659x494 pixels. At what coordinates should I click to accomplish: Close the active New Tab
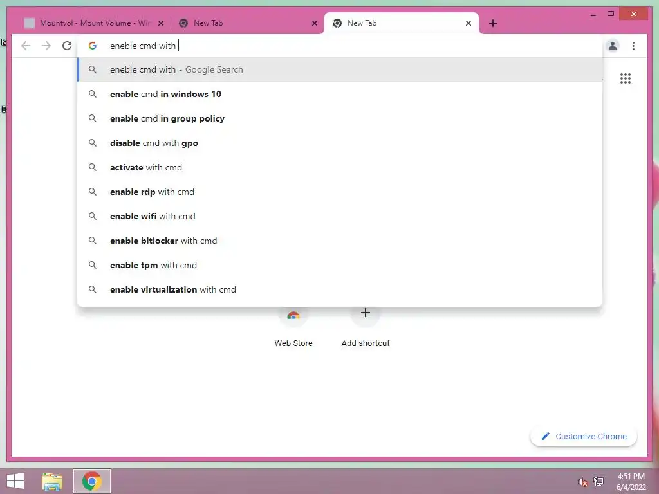click(x=469, y=23)
